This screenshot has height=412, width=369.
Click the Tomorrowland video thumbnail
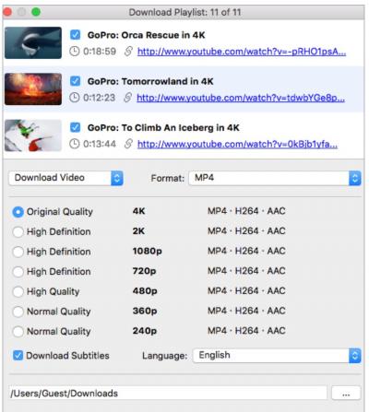tap(33, 89)
